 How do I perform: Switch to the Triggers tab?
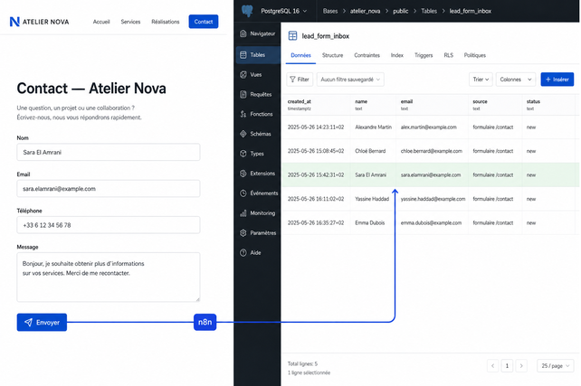point(424,55)
